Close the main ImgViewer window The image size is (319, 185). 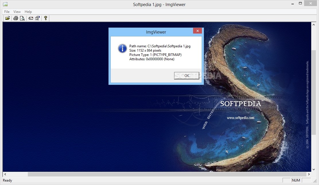click(x=310, y=3)
